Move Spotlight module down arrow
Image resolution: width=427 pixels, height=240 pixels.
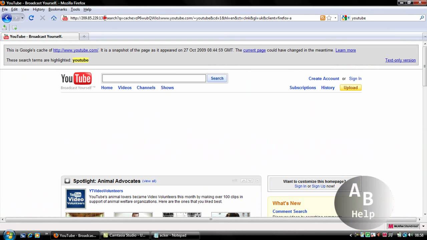pyautogui.click(x=250, y=181)
